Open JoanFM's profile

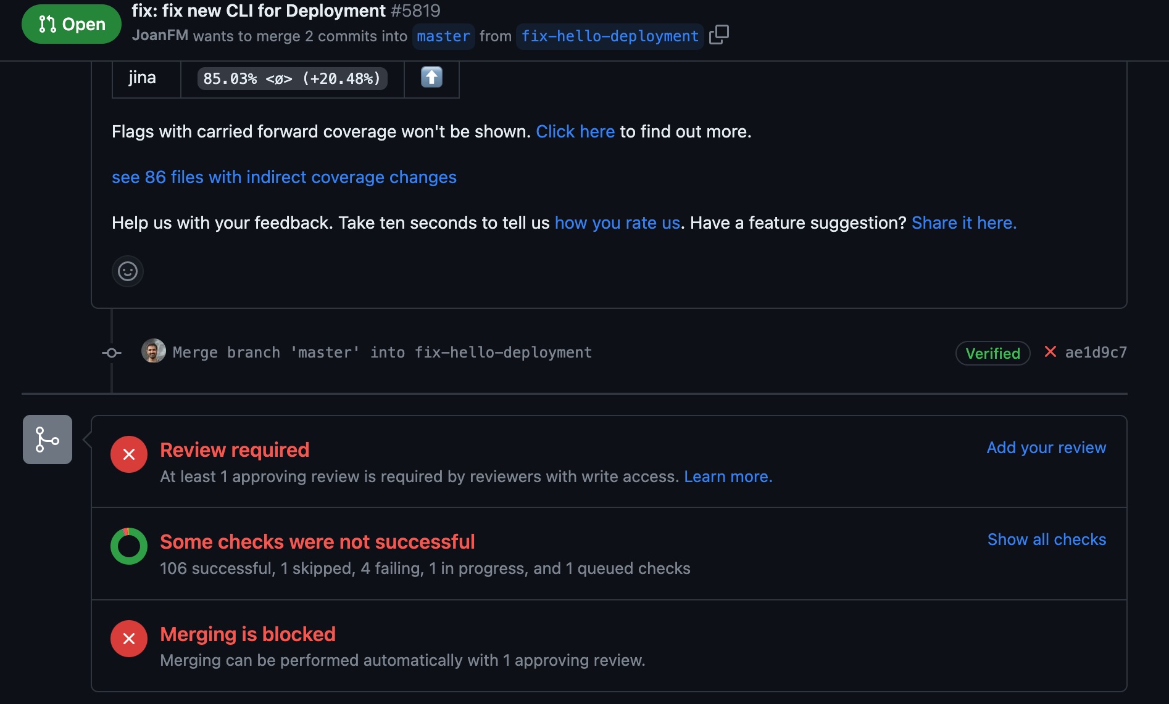pos(160,36)
